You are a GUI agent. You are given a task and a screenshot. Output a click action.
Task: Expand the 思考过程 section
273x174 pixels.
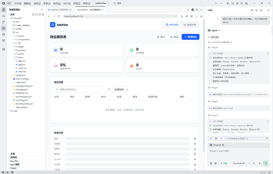coord(214,37)
